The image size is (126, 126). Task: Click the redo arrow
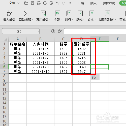(64, 3)
